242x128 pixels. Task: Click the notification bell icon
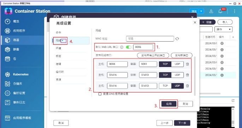(x=220, y=11)
